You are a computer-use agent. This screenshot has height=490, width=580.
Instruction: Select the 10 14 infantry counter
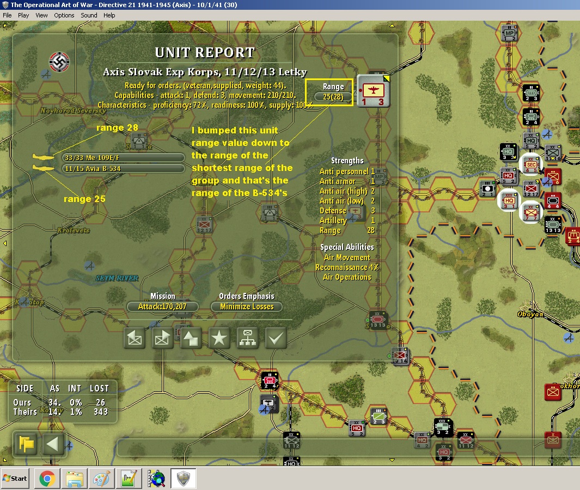pos(400,356)
